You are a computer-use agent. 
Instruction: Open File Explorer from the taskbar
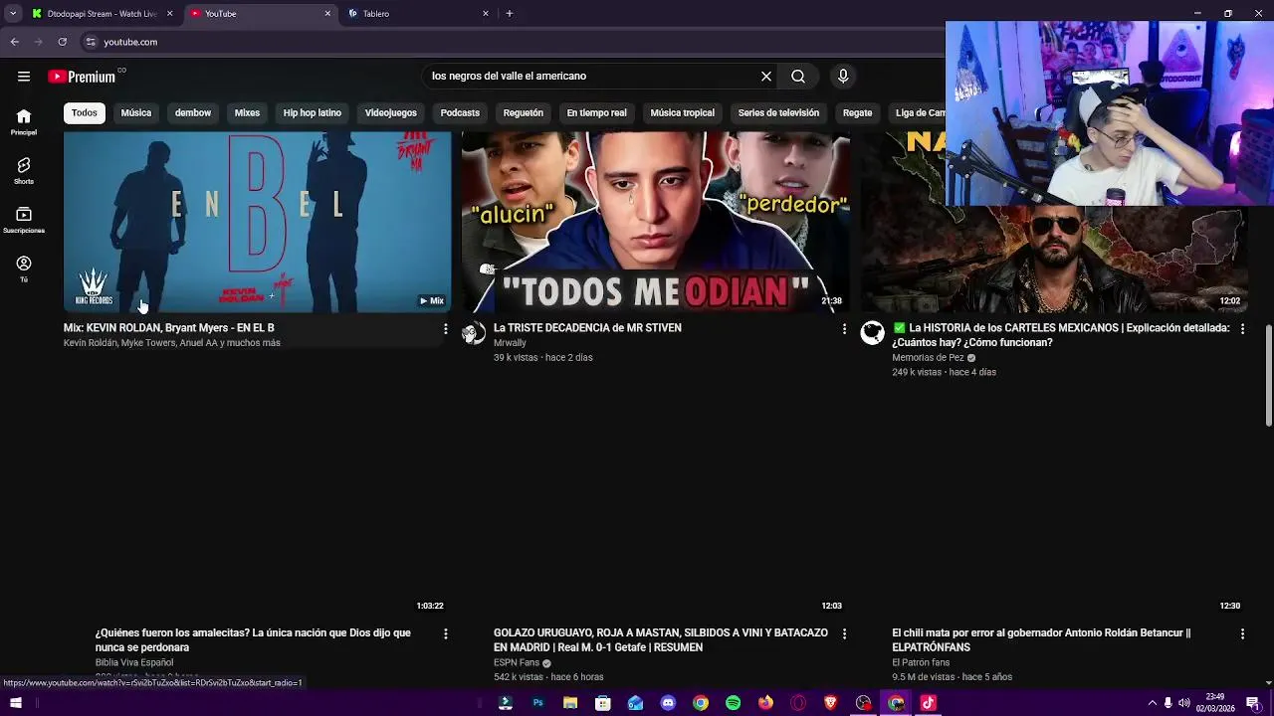pos(570,703)
